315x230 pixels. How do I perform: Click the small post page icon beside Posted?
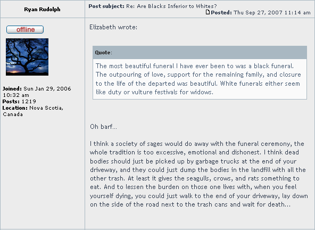click(x=208, y=12)
